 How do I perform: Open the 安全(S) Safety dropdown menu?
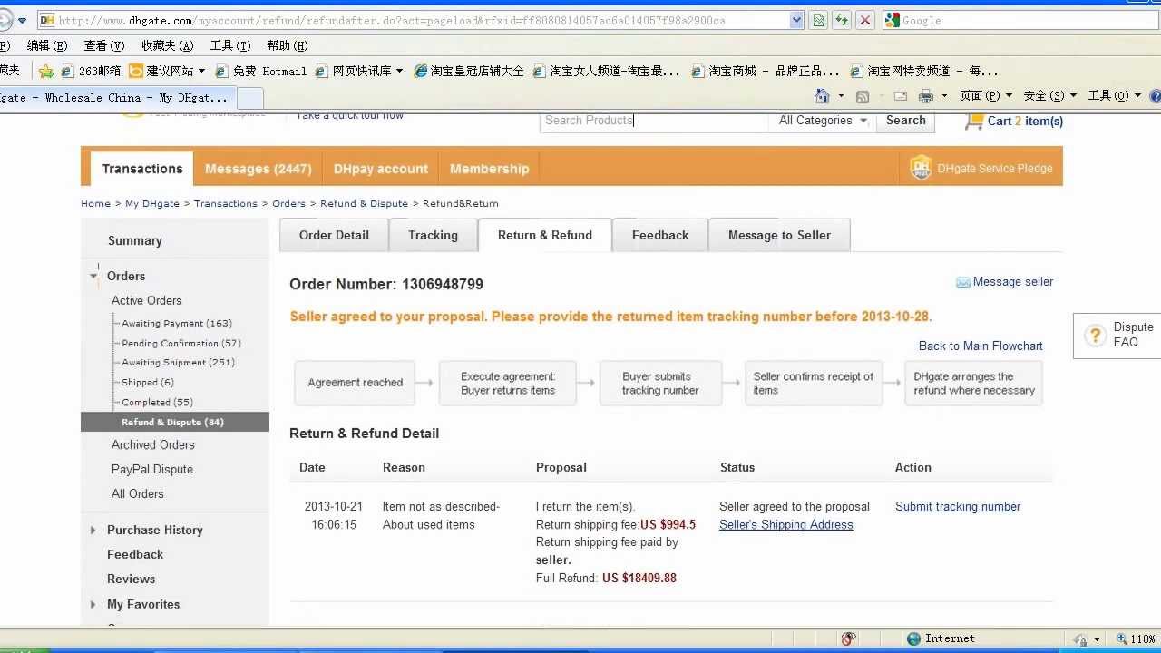[x=1049, y=96]
